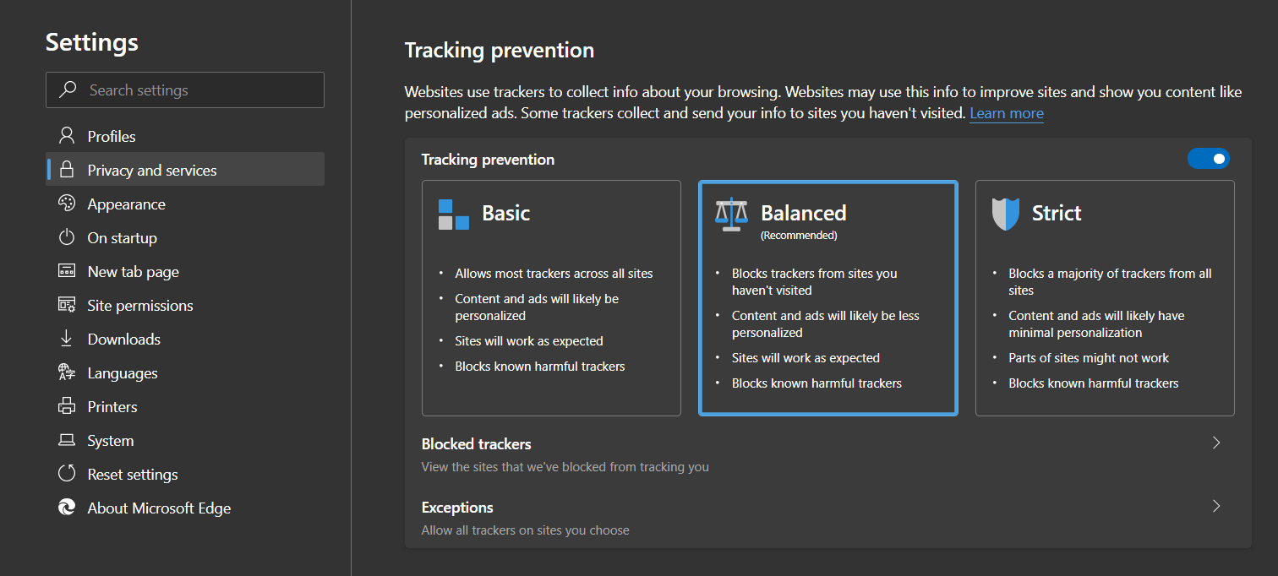Image resolution: width=1278 pixels, height=576 pixels.
Task: Open Exceptions using its chevron arrow
Action: pos(1216,507)
